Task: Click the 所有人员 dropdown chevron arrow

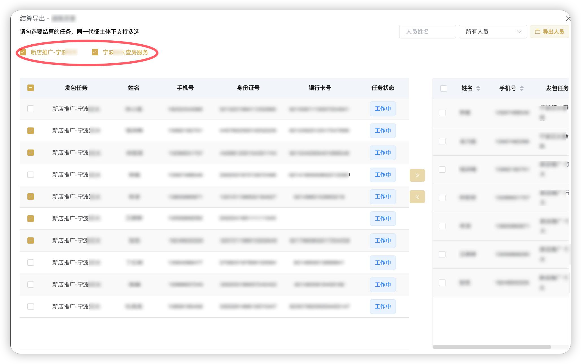Action: click(x=519, y=32)
